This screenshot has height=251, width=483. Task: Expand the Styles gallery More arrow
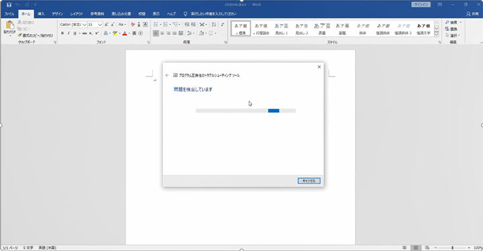coord(437,33)
